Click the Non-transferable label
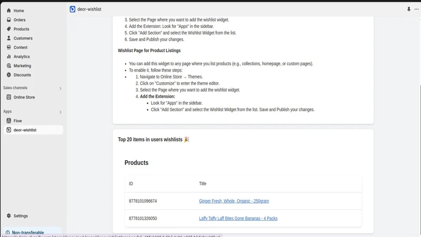 [28, 232]
